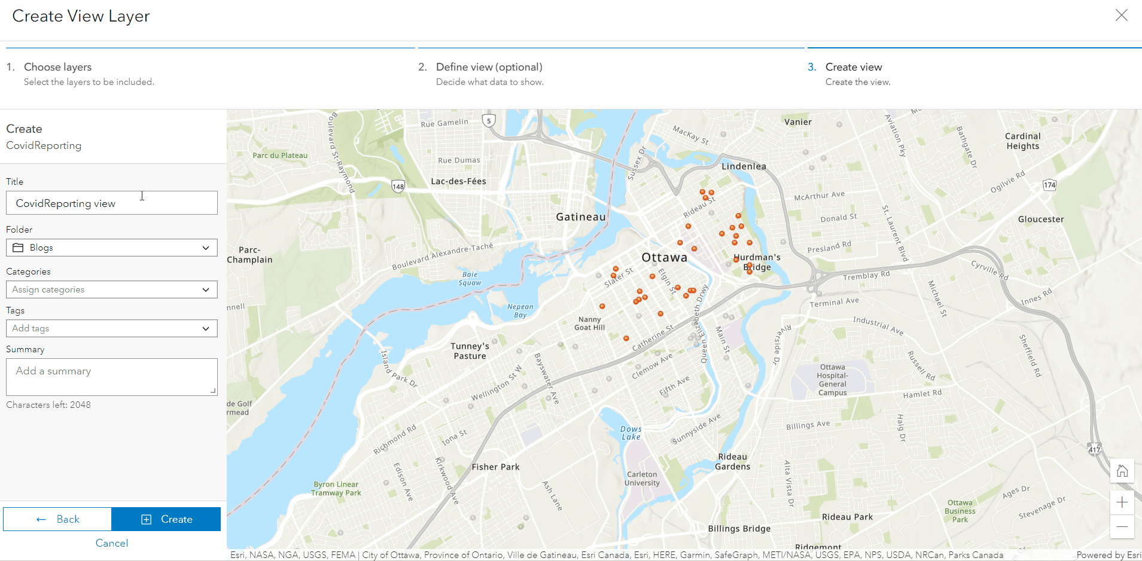Click the Billings Bridge map label
This screenshot has width=1142, height=561.
739,529
